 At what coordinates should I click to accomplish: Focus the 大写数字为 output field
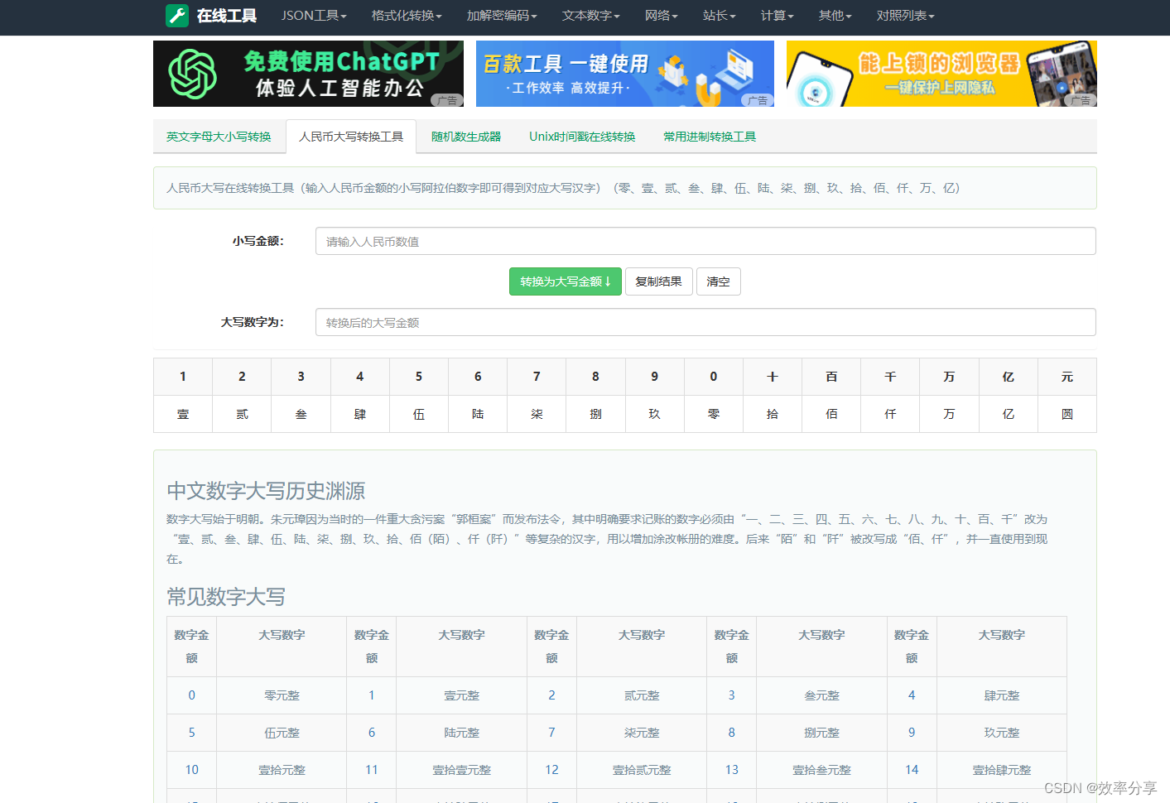705,322
